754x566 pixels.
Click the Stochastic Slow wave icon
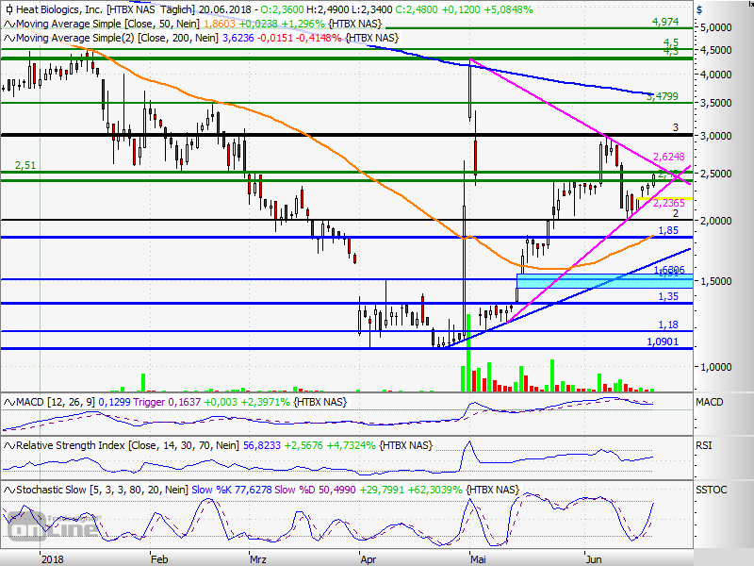click(8, 490)
